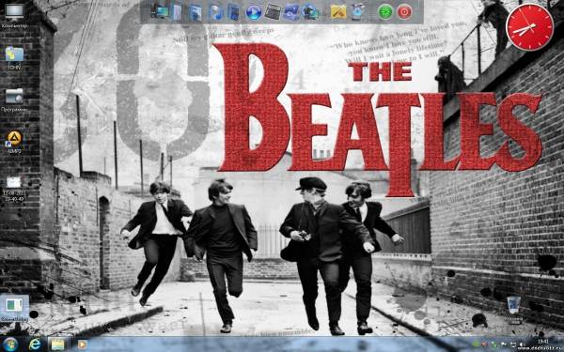Launch Internet Explorer from the taskbar

point(35,344)
